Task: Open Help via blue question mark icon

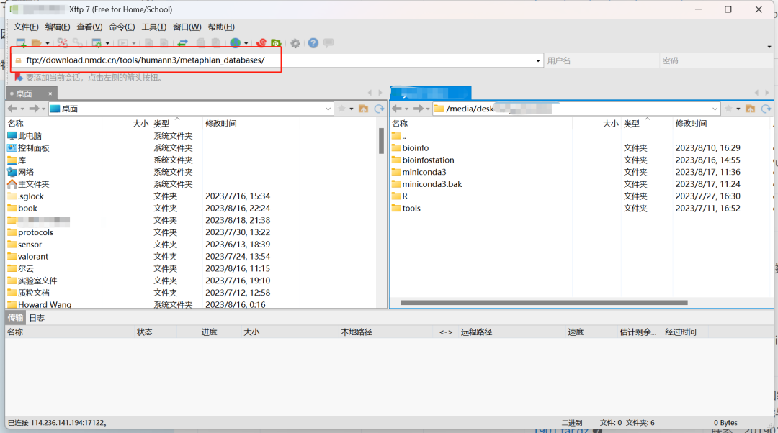Action: coord(313,43)
